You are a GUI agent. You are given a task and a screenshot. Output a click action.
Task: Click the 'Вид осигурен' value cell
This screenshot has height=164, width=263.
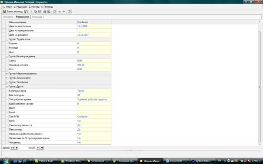point(94,95)
